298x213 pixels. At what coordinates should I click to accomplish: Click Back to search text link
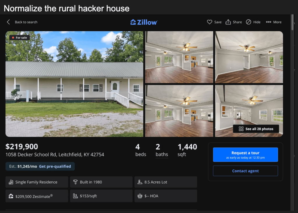[x=26, y=22]
